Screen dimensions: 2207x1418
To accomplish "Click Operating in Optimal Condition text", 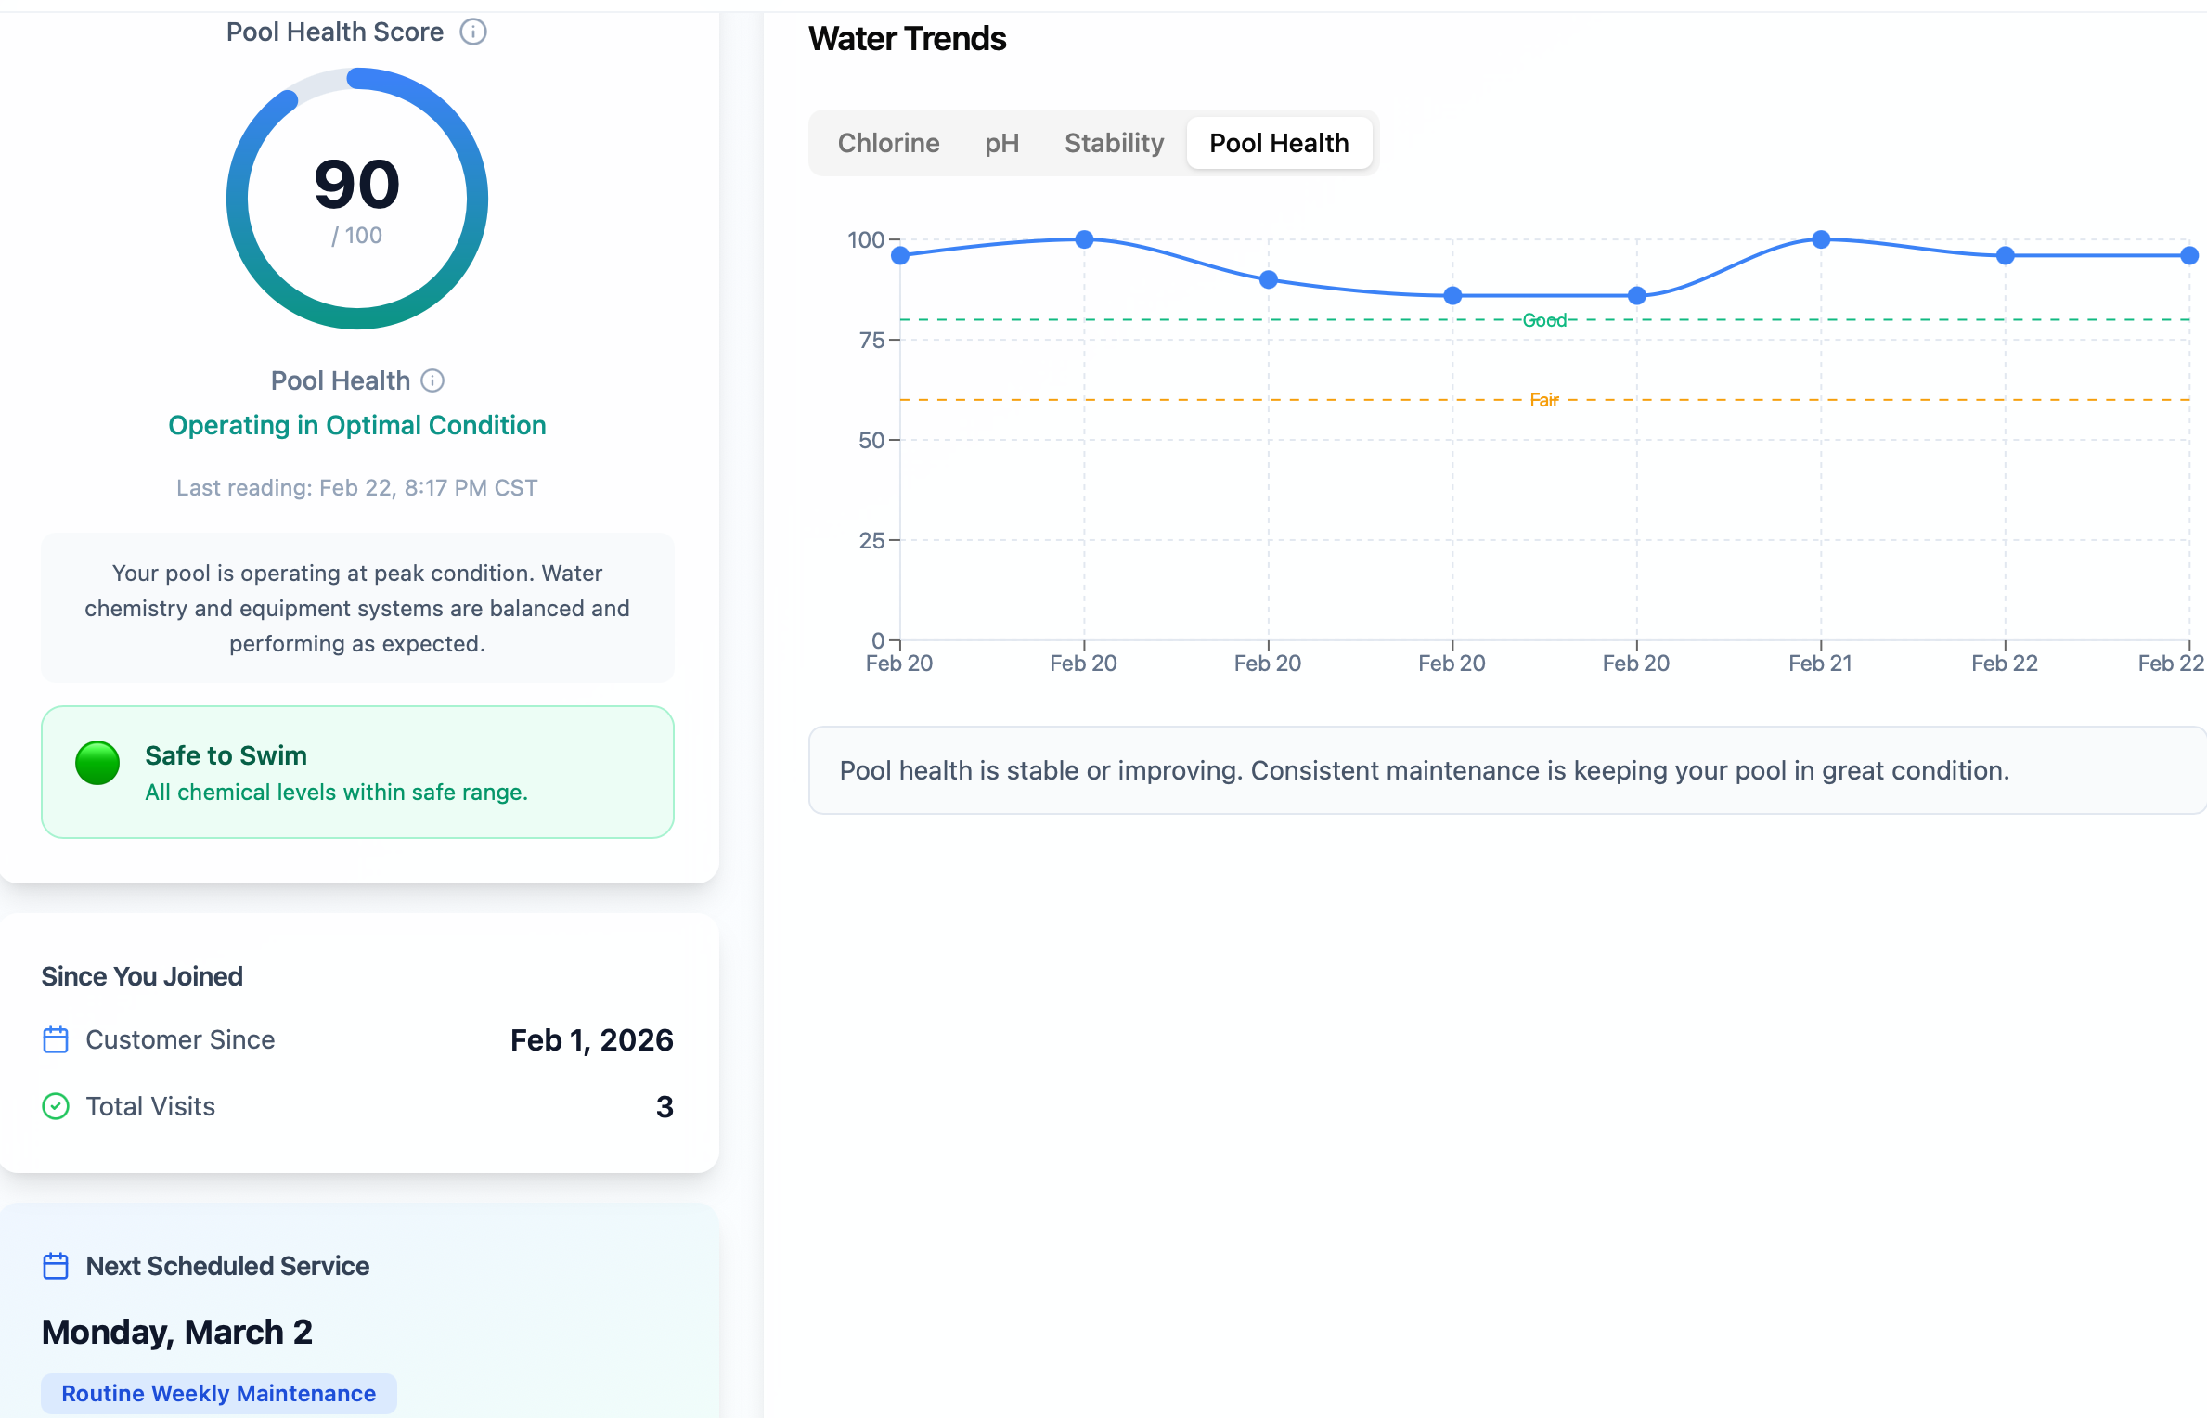I will tap(356, 424).
